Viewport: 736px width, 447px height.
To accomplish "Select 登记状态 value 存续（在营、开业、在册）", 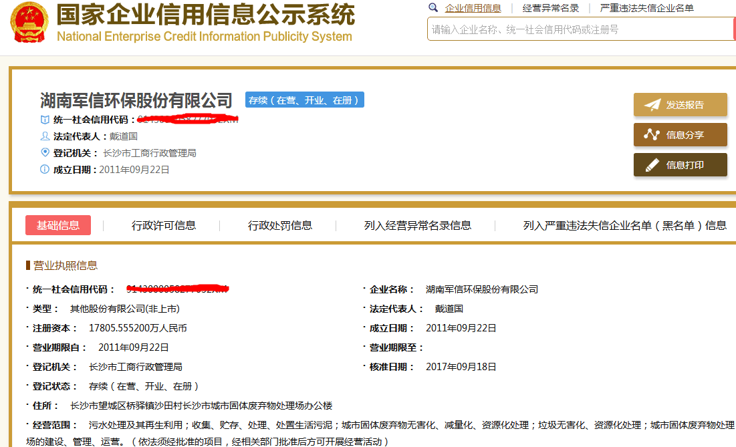I will (x=144, y=386).
